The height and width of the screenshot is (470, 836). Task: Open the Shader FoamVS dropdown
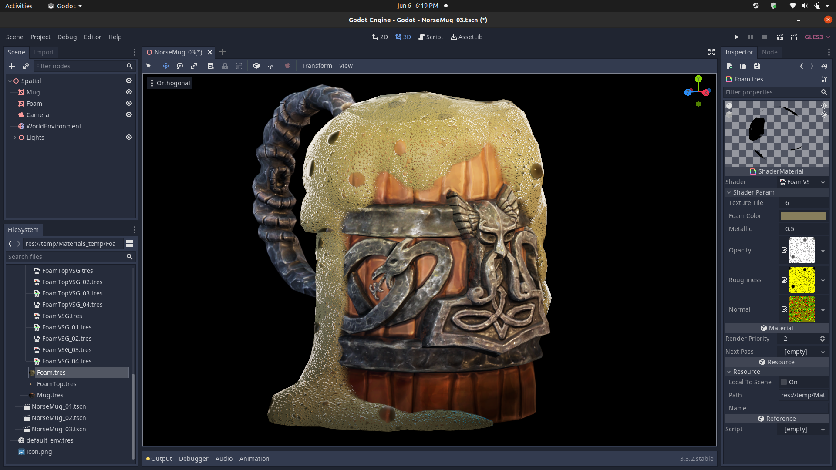[x=823, y=182]
